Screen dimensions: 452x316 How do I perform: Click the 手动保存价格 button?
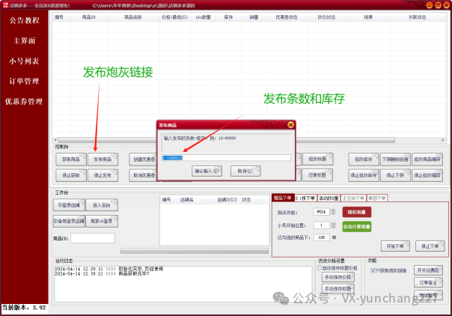pos(338,277)
